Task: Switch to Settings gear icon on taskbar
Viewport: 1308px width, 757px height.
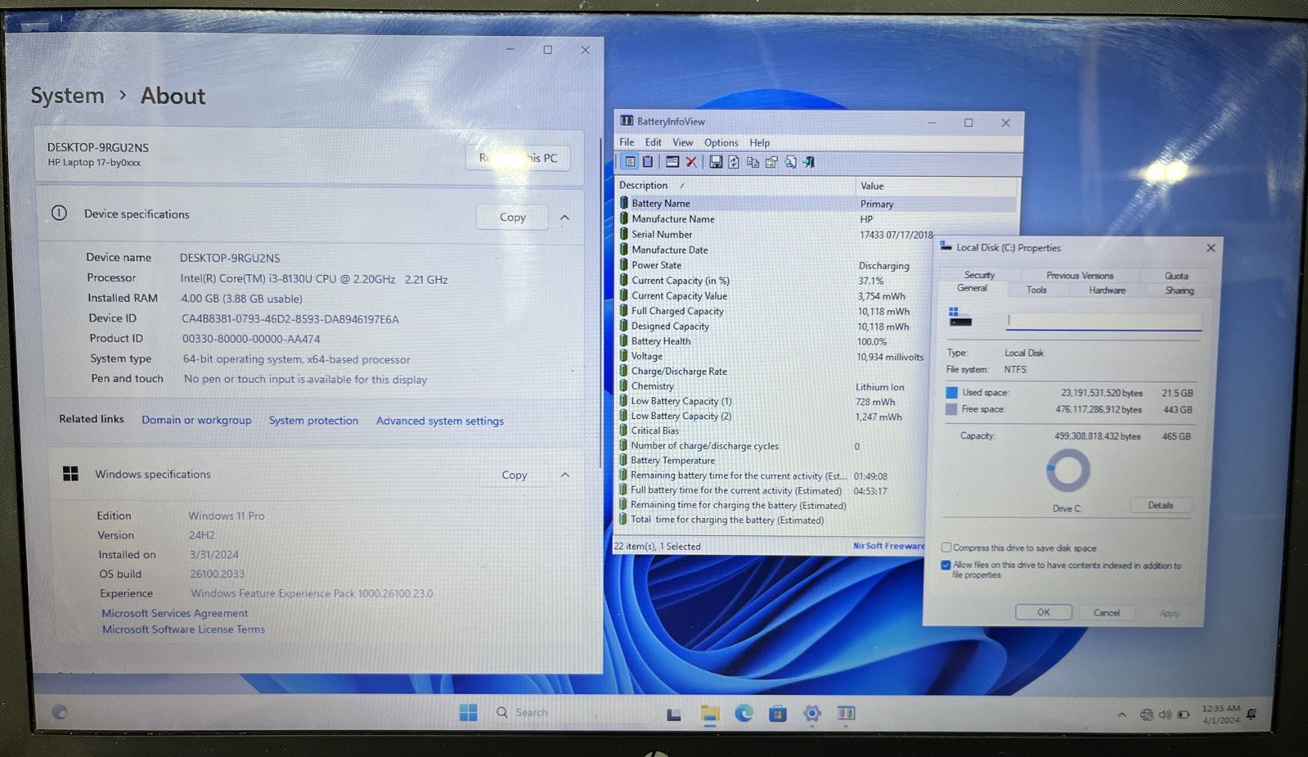Action: pos(811,714)
